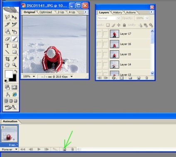Toggle slices visibility in toolbox
Screen dimensions: 176x157
[15, 87]
